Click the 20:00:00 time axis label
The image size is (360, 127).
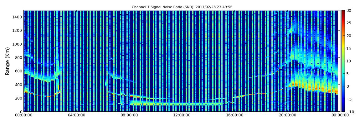point(287,115)
